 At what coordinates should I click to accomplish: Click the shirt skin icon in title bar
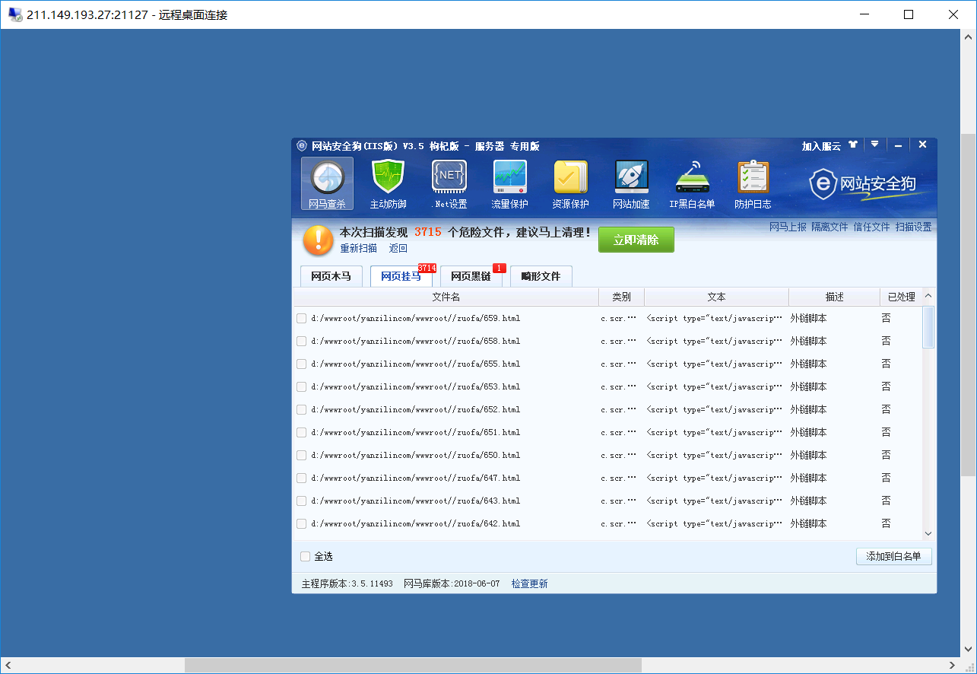coord(853,145)
